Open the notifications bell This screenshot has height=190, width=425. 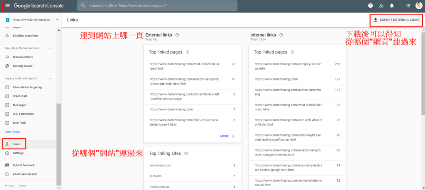tap(392, 5)
